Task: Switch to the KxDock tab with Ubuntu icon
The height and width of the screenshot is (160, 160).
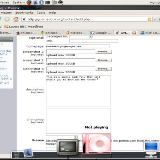Action: (x=76, y=33)
